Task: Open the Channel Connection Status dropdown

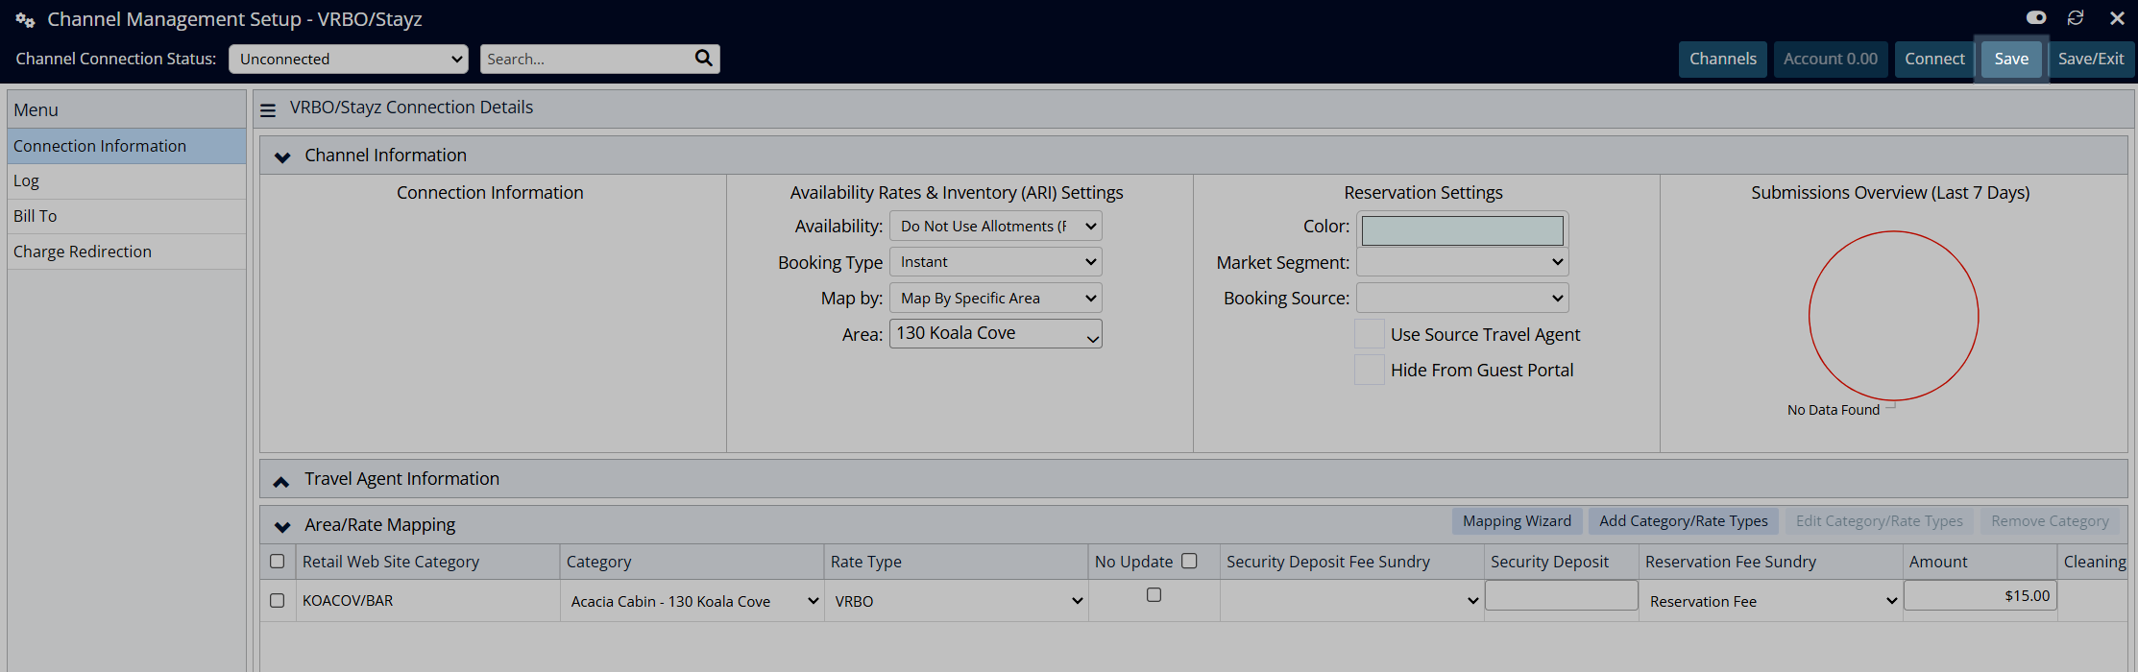Action: 349,59
